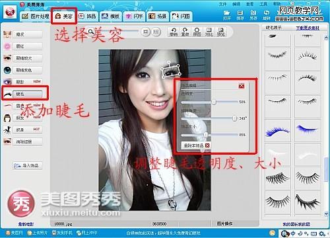Open the 模板 tab
The height and width of the screenshot is (238, 330).
point(111,16)
